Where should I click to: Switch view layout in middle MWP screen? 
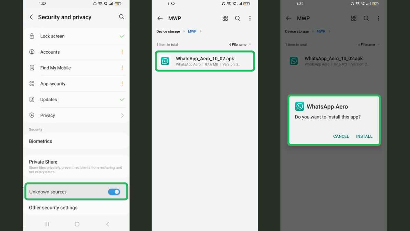point(225,18)
